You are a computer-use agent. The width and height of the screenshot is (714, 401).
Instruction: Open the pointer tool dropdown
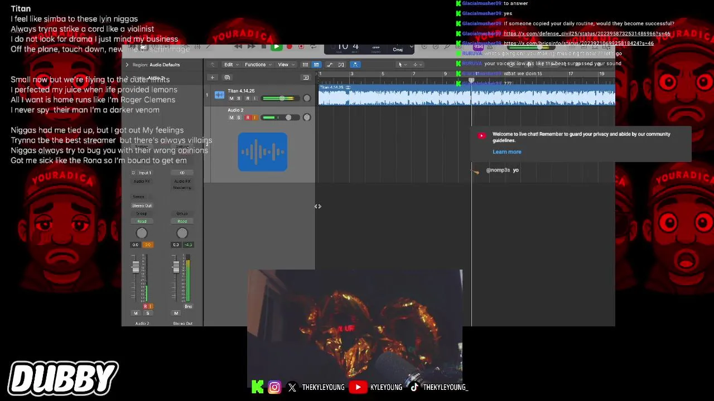tap(402, 65)
